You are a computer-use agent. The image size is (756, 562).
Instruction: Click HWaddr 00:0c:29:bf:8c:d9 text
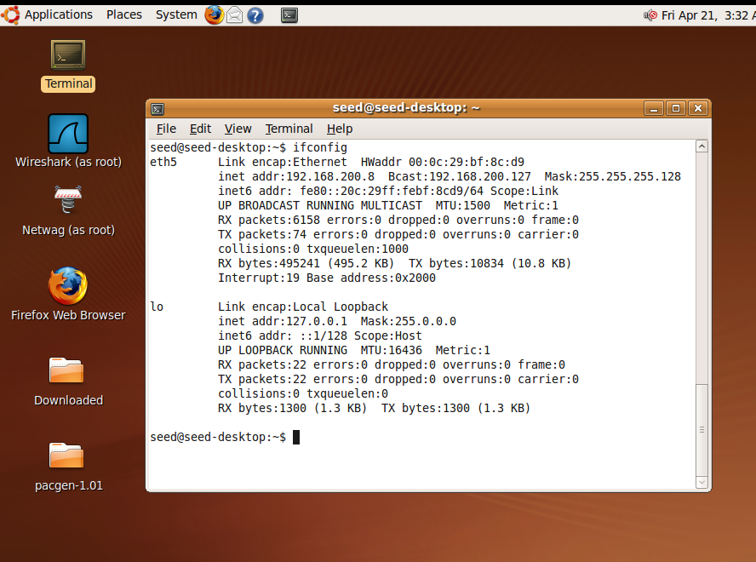442,162
